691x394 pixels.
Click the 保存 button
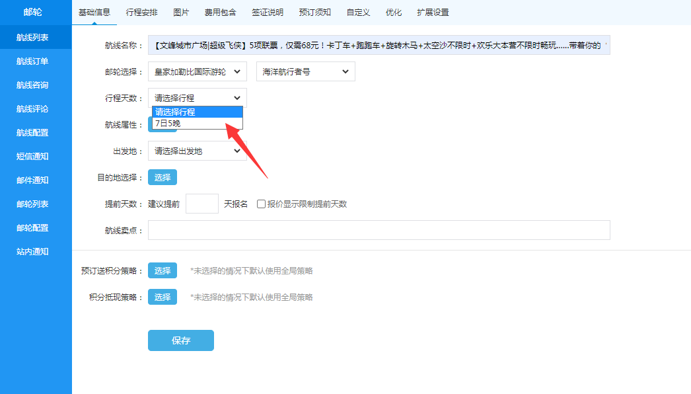point(180,340)
